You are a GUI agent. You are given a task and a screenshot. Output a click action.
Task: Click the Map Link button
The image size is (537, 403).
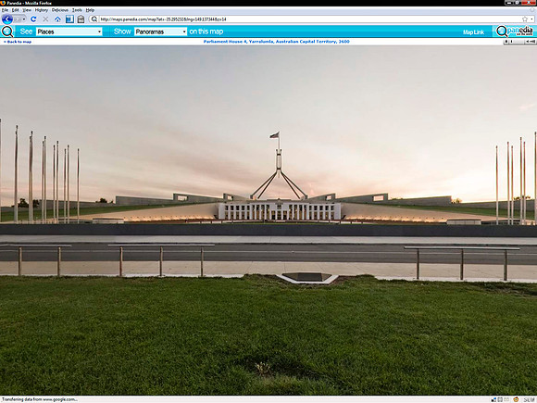473,32
